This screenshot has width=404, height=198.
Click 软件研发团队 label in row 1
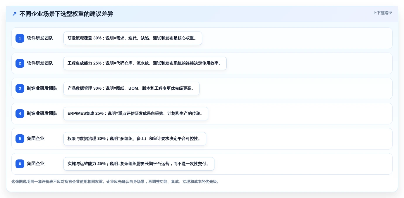coord(40,38)
